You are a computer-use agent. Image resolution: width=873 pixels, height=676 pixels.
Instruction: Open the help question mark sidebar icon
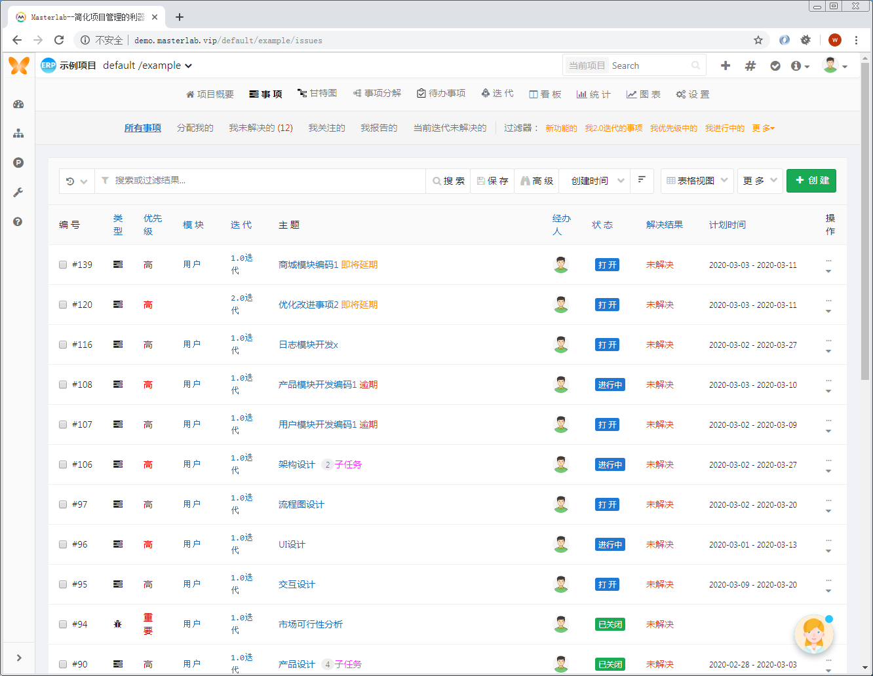coord(18,221)
